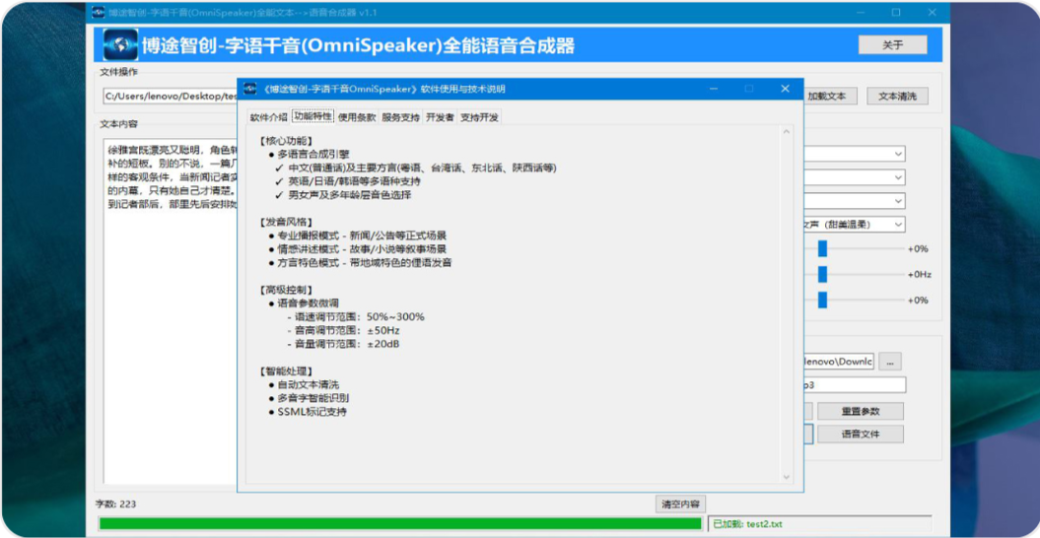
Task: Click the green progress bar at the bottom
Action: pyautogui.click(x=400, y=523)
